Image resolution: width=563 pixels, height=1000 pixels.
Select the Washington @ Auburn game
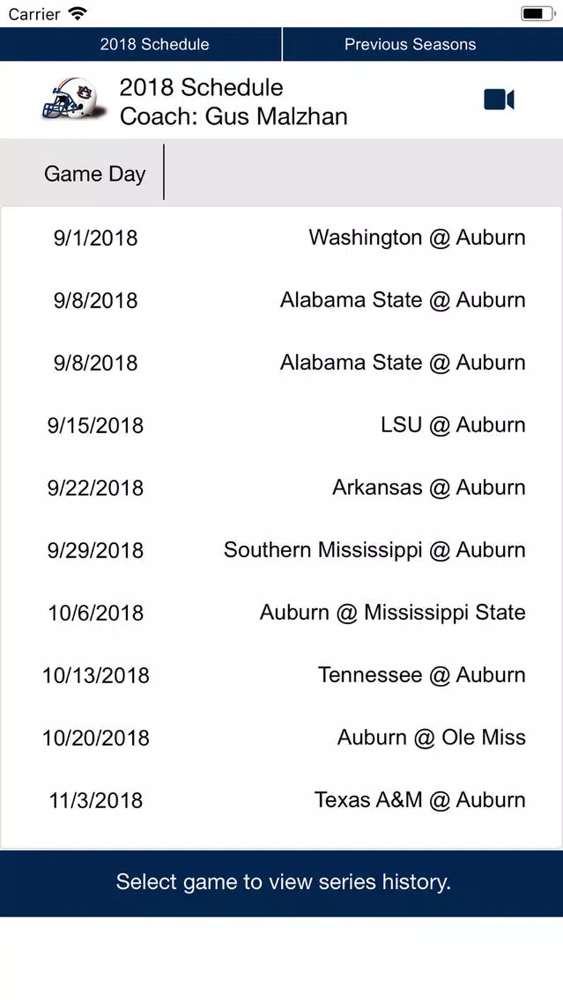pos(282,238)
